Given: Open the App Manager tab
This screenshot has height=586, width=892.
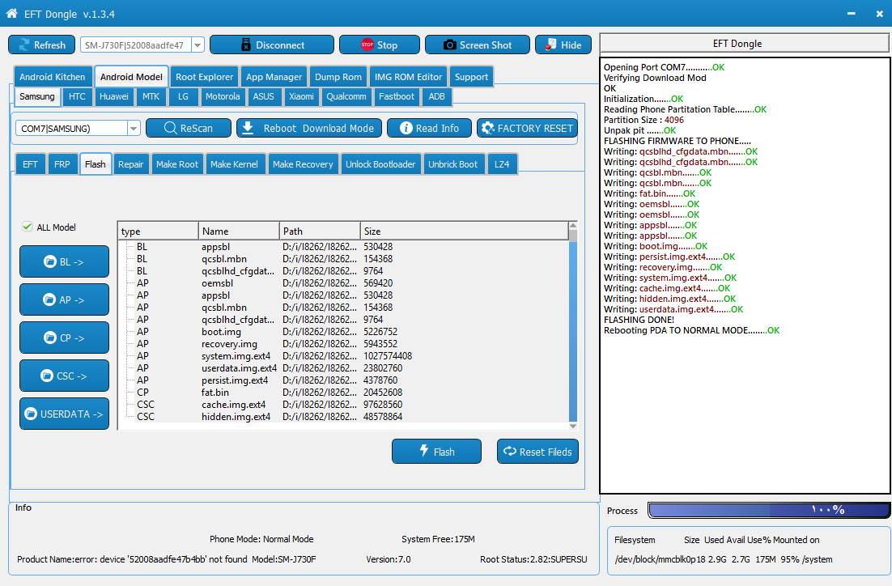Looking at the screenshot, I should [x=274, y=77].
